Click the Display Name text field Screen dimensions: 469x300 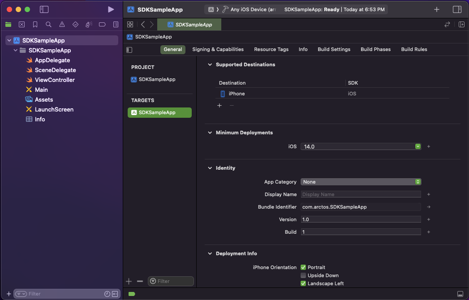point(361,194)
